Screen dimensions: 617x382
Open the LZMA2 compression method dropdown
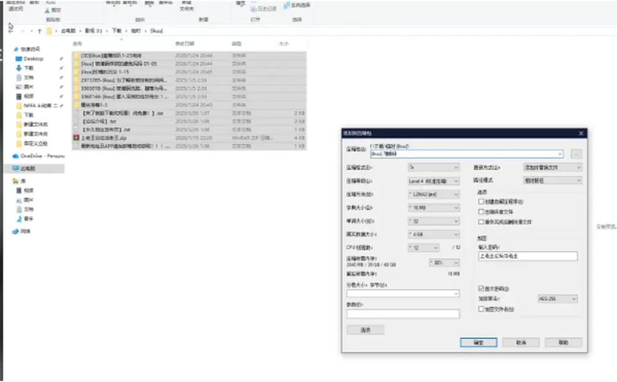click(x=434, y=194)
